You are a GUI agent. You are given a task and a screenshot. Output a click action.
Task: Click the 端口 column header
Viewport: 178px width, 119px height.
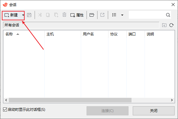pos(136,34)
